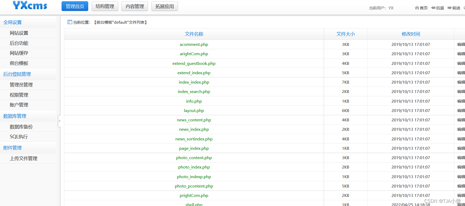Open file photo_index.php
465x206 pixels.
pyautogui.click(x=194, y=167)
